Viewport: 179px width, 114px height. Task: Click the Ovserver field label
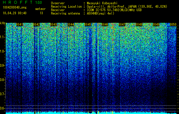coord(58,3)
